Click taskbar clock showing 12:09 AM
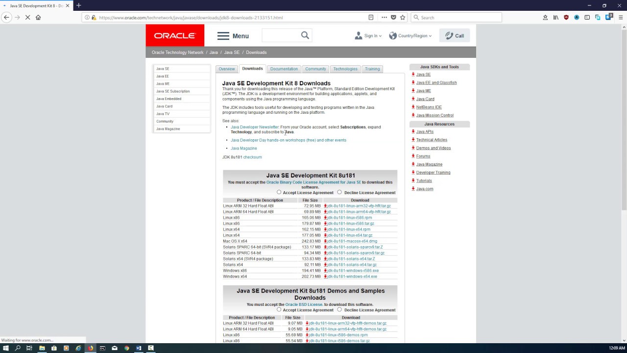 [x=617, y=348]
